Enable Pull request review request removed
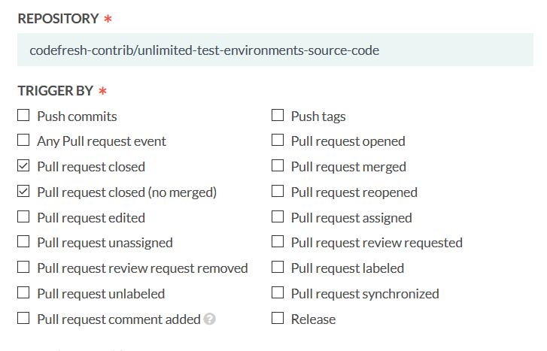The image size is (547, 351). point(24,268)
